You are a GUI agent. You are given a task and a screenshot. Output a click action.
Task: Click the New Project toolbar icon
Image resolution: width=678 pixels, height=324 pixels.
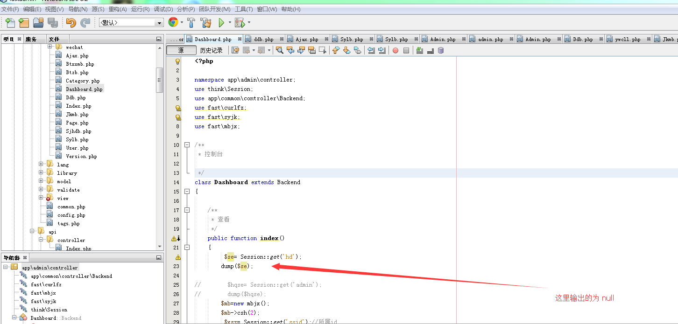[24, 22]
